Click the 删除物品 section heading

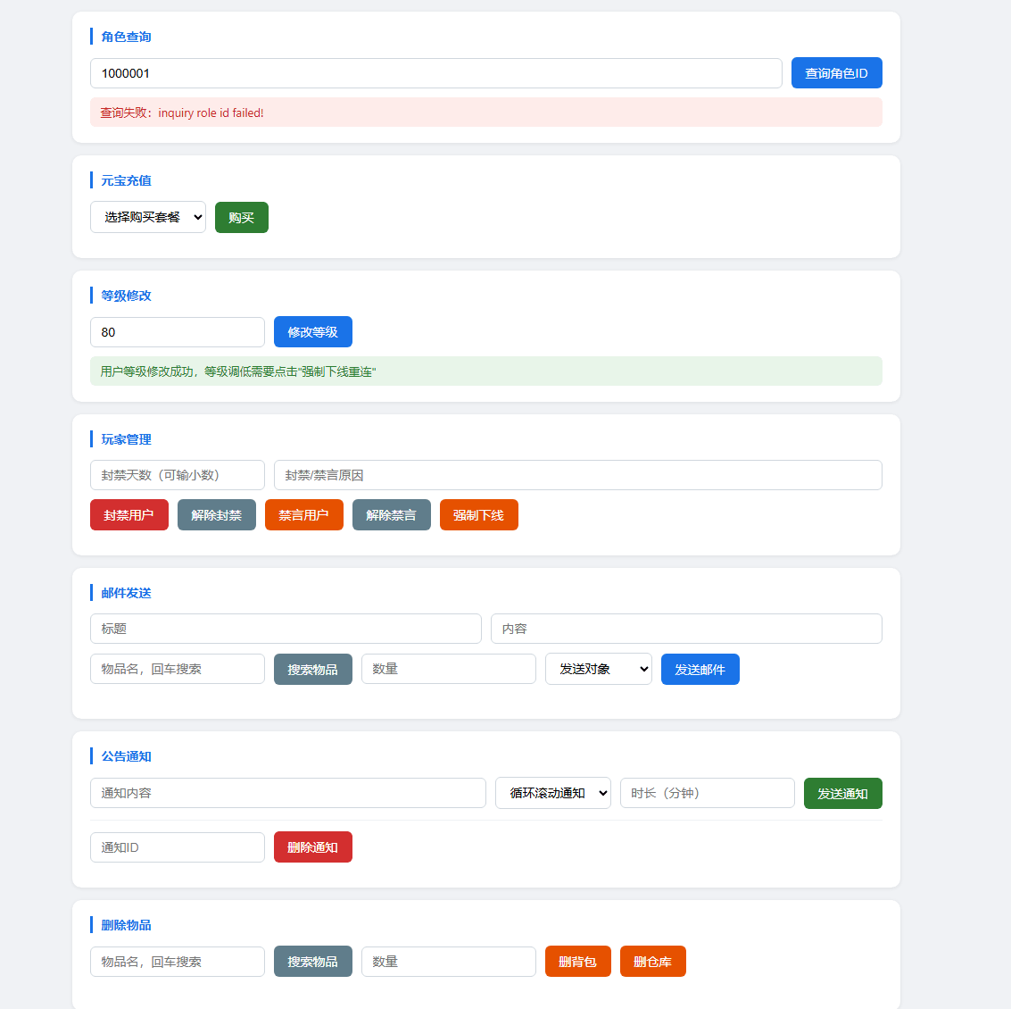pos(126,925)
